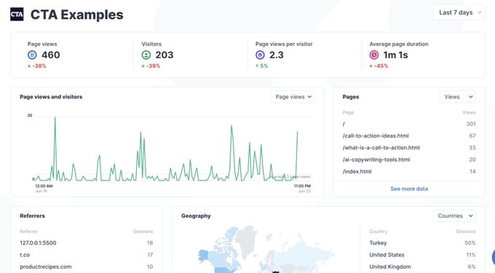The height and width of the screenshot is (273, 495).
Task: Click the 12:00 AM chart axis label
Action: [x=44, y=186]
